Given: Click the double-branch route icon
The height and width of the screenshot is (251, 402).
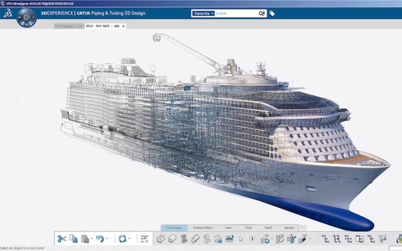Looking at the screenshot, I should pyautogui.click(x=337, y=239).
